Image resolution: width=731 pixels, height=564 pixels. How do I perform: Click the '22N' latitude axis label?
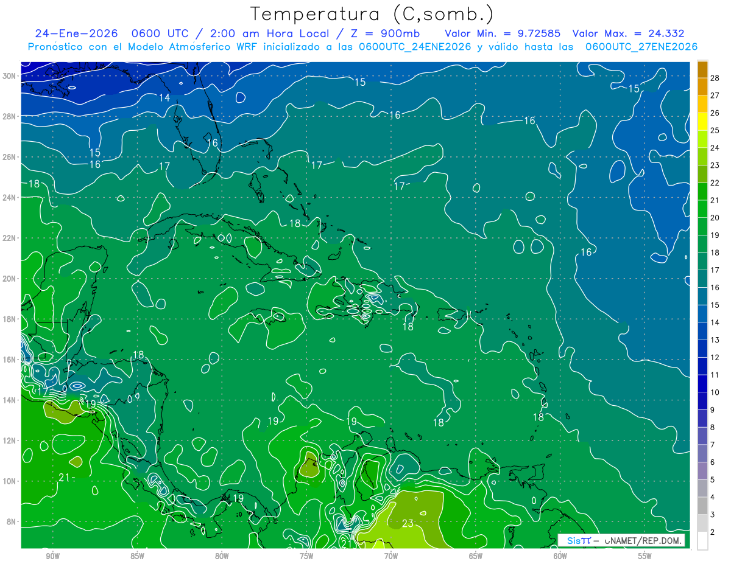(10, 238)
